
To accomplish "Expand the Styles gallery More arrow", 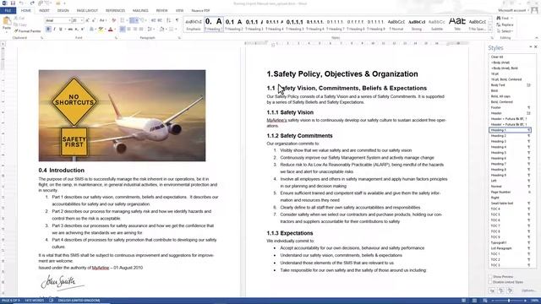I will 490,30.
